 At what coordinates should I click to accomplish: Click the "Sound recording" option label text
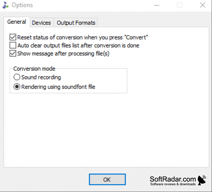[41, 77]
